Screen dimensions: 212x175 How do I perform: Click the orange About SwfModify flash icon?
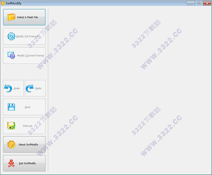click(x=11, y=145)
